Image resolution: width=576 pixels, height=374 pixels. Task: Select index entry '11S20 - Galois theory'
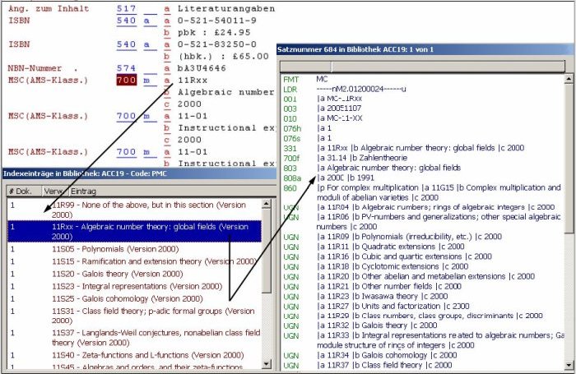pos(134,274)
